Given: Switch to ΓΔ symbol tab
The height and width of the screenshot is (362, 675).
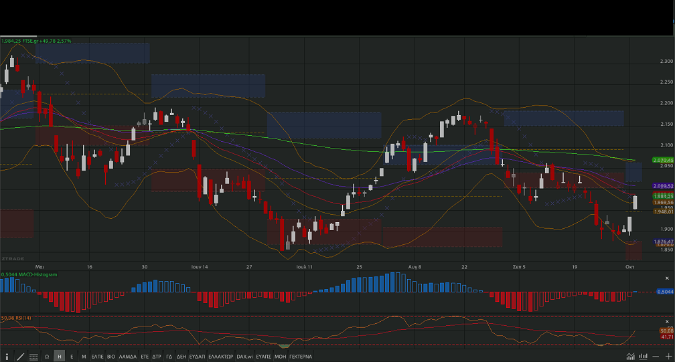Looking at the screenshot, I should coord(169,357).
